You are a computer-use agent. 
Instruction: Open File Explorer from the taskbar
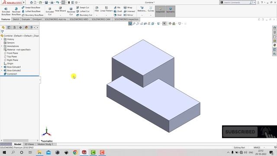39,153
